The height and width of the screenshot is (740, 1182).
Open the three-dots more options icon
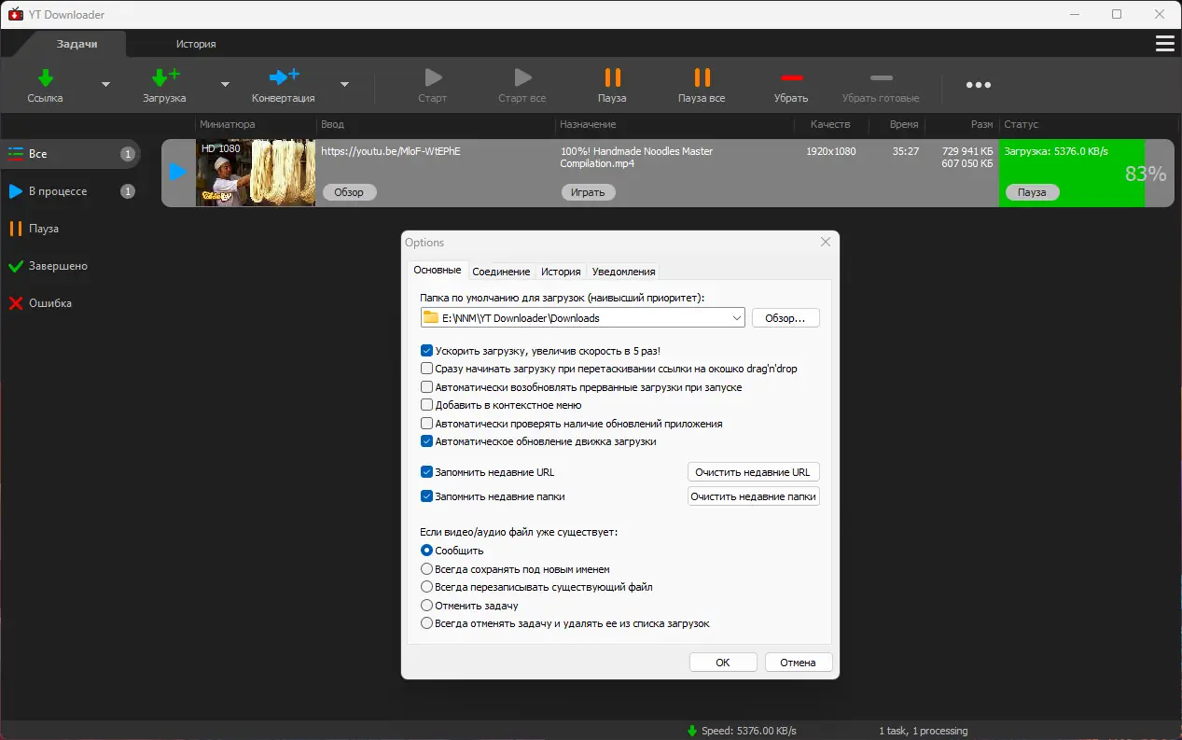(x=979, y=85)
